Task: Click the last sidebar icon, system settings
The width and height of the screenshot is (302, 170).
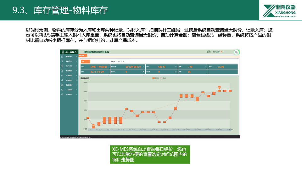Action: 62,94
